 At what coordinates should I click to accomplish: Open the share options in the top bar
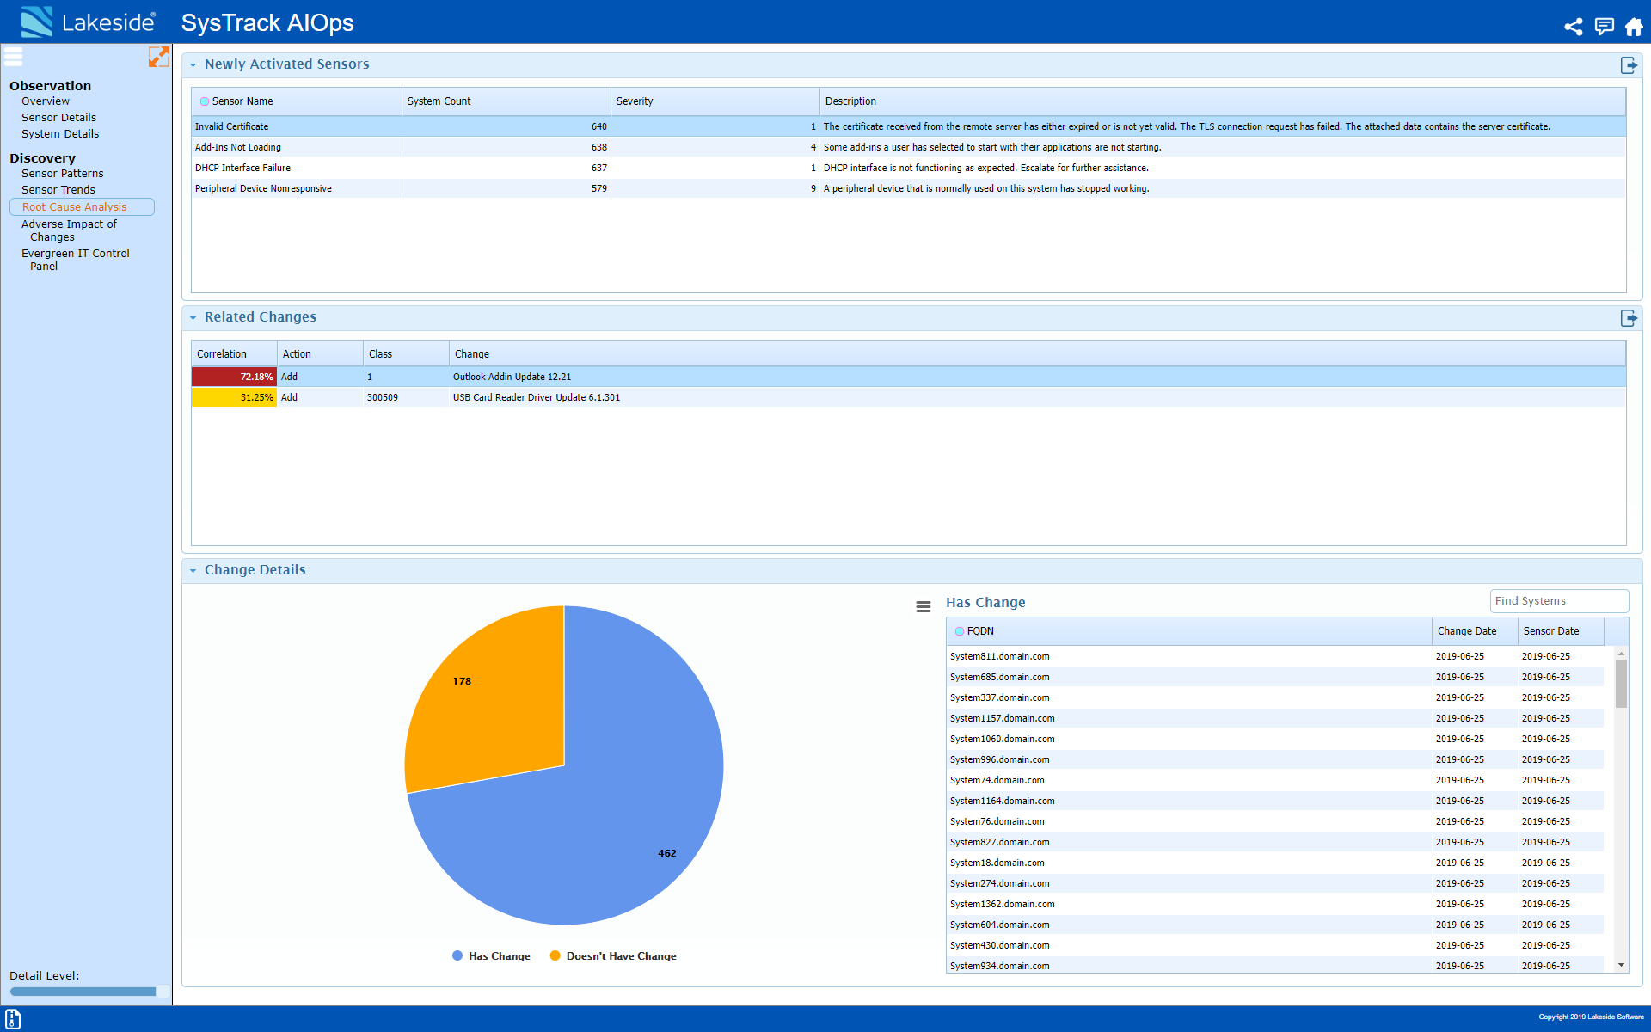pos(1574,27)
